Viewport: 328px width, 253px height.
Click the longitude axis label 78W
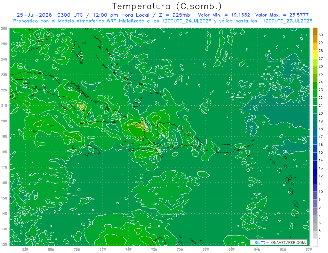(77, 249)
